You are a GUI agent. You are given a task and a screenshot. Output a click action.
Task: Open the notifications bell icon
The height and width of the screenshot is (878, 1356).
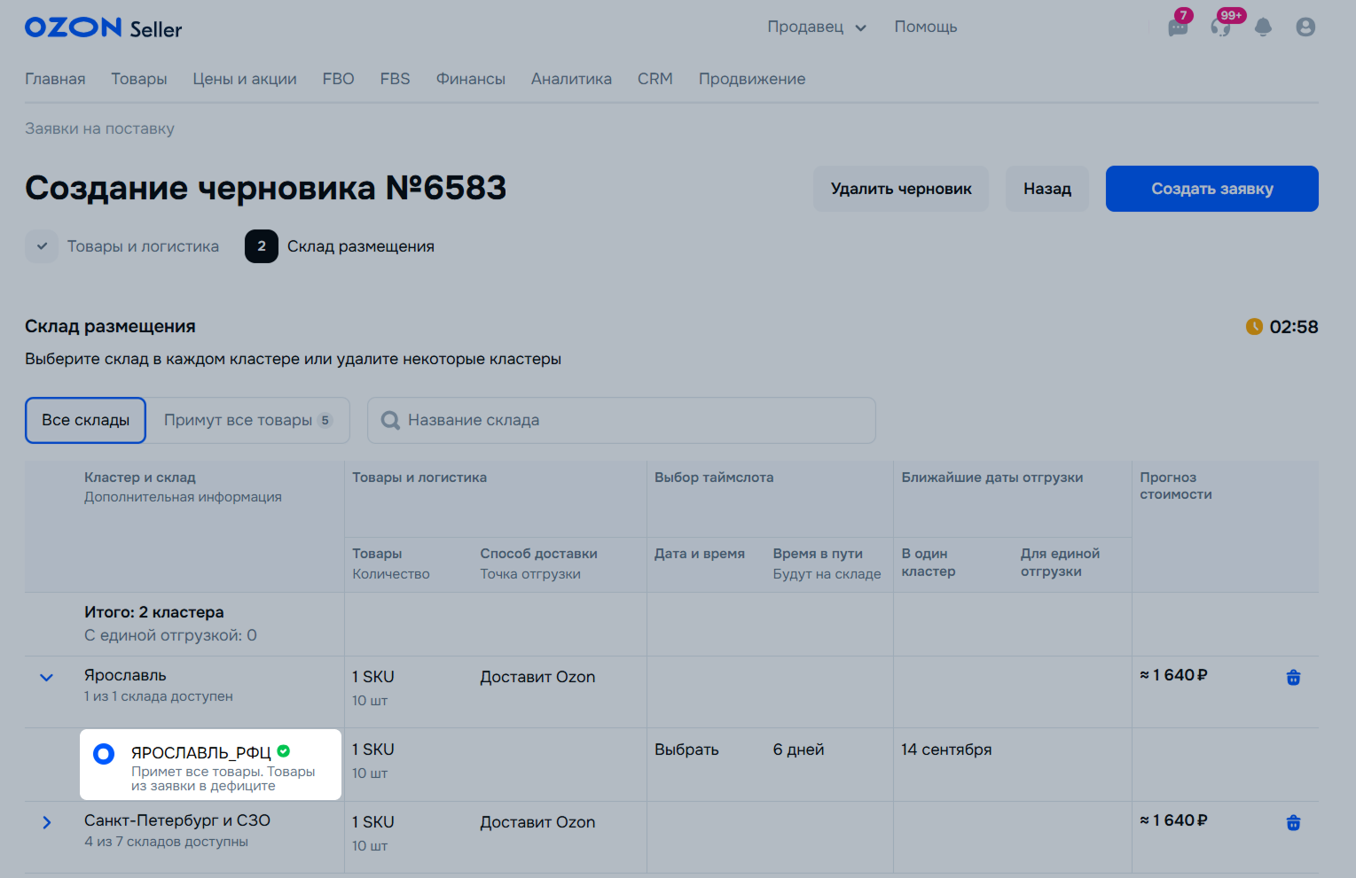[1263, 27]
